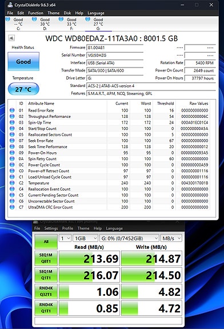
Task: Run the SEQ1M Q8T1 test
Action: pyautogui.click(x=46, y=258)
